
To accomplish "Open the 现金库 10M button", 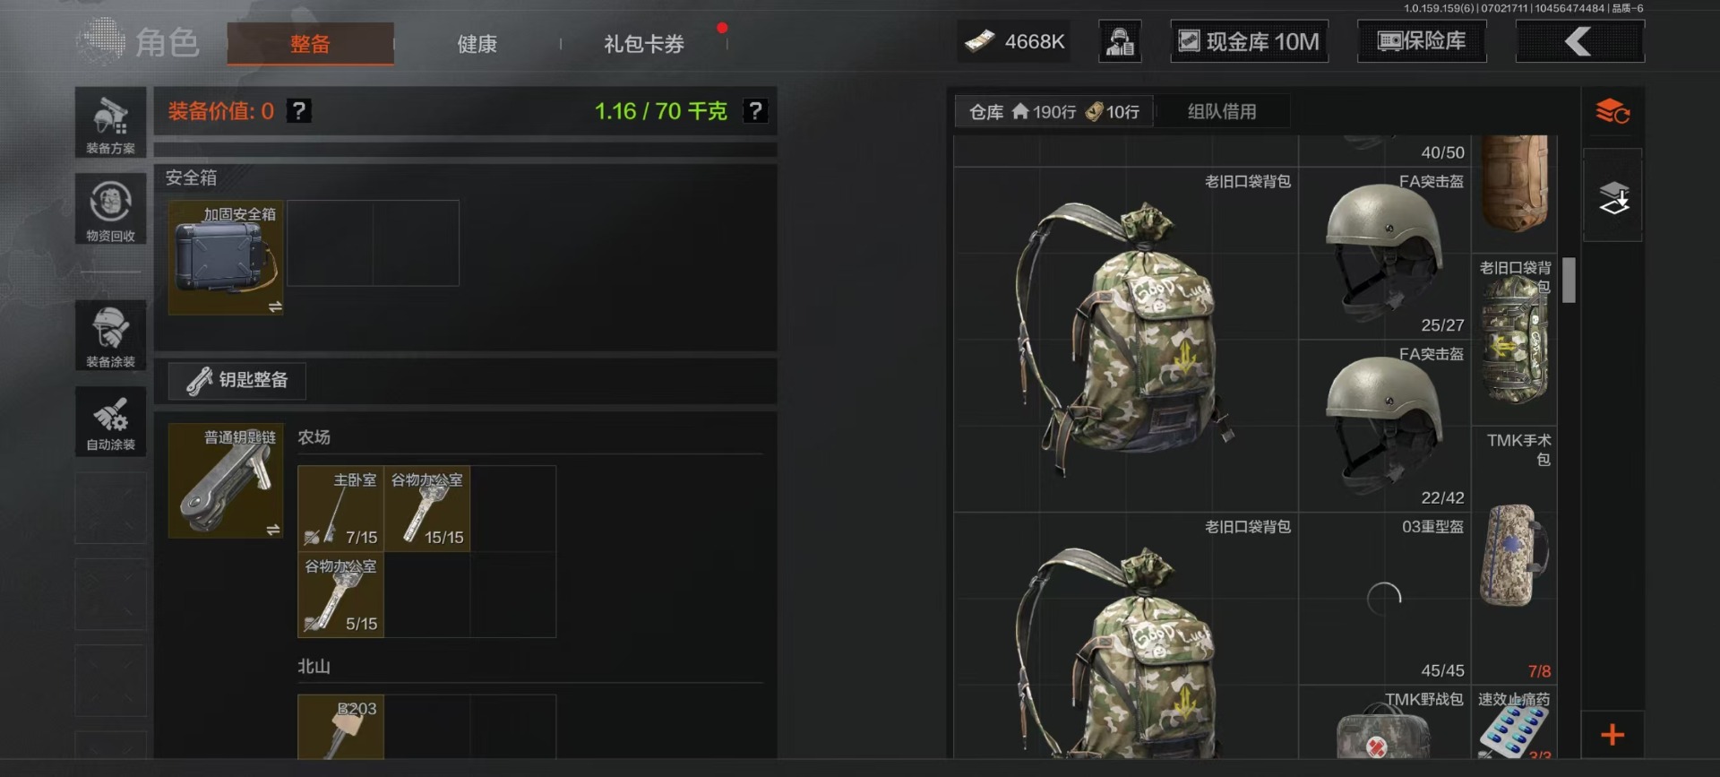I will (1250, 41).
